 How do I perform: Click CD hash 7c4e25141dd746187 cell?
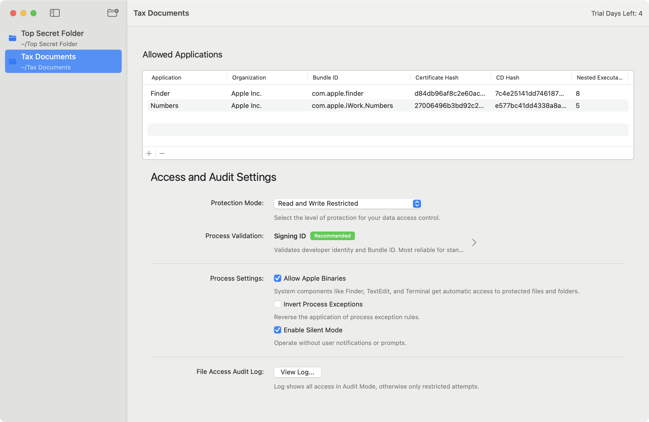(x=529, y=93)
